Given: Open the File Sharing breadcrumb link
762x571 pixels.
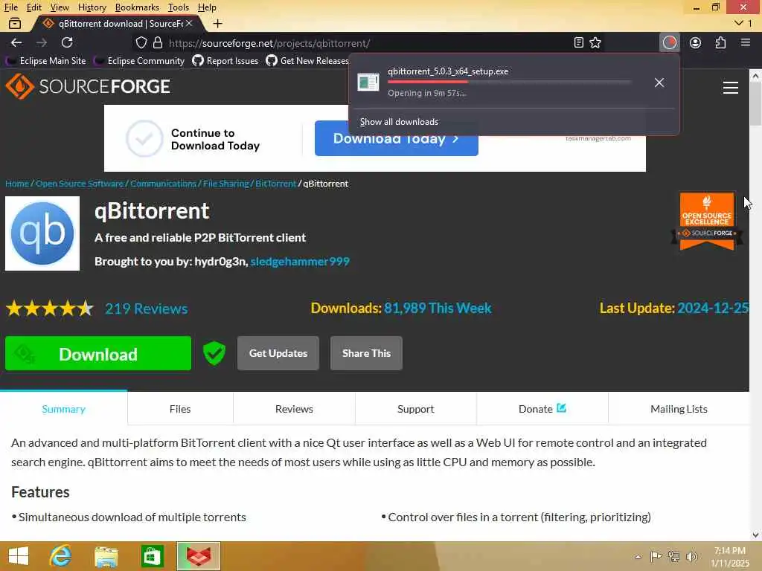Looking at the screenshot, I should 226,184.
